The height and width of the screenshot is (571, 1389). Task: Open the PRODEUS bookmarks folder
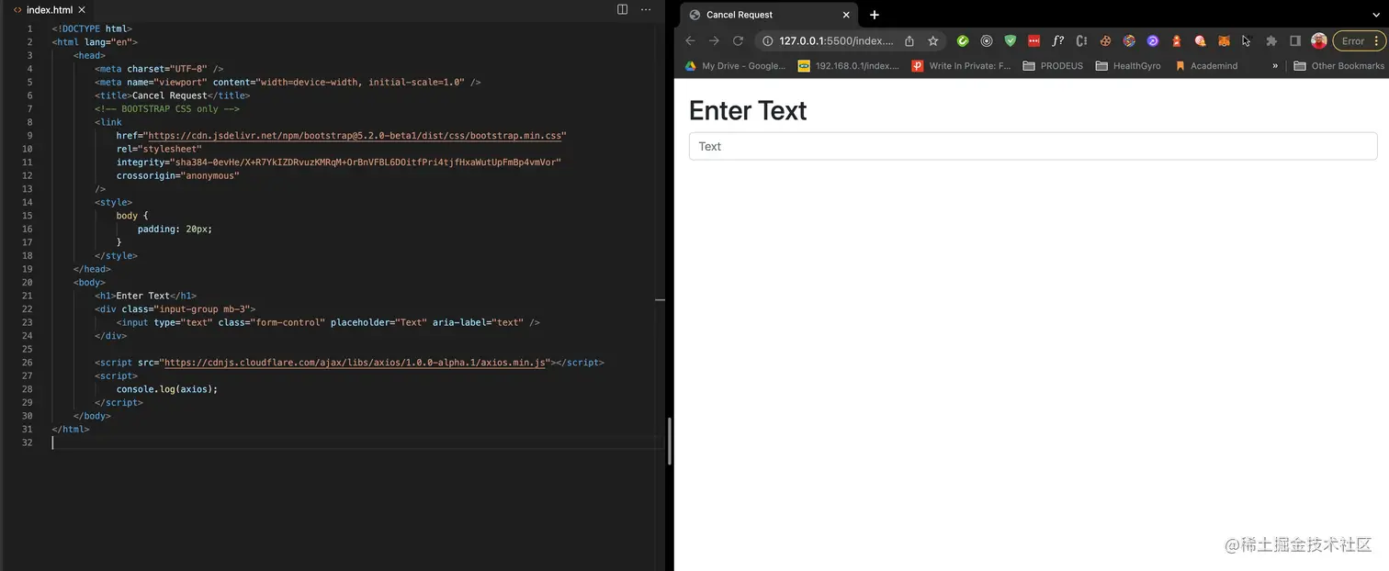(x=1053, y=66)
